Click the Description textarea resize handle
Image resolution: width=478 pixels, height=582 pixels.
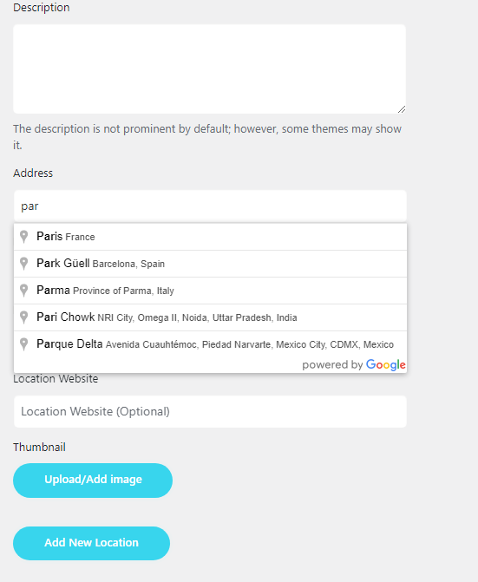coord(401,109)
